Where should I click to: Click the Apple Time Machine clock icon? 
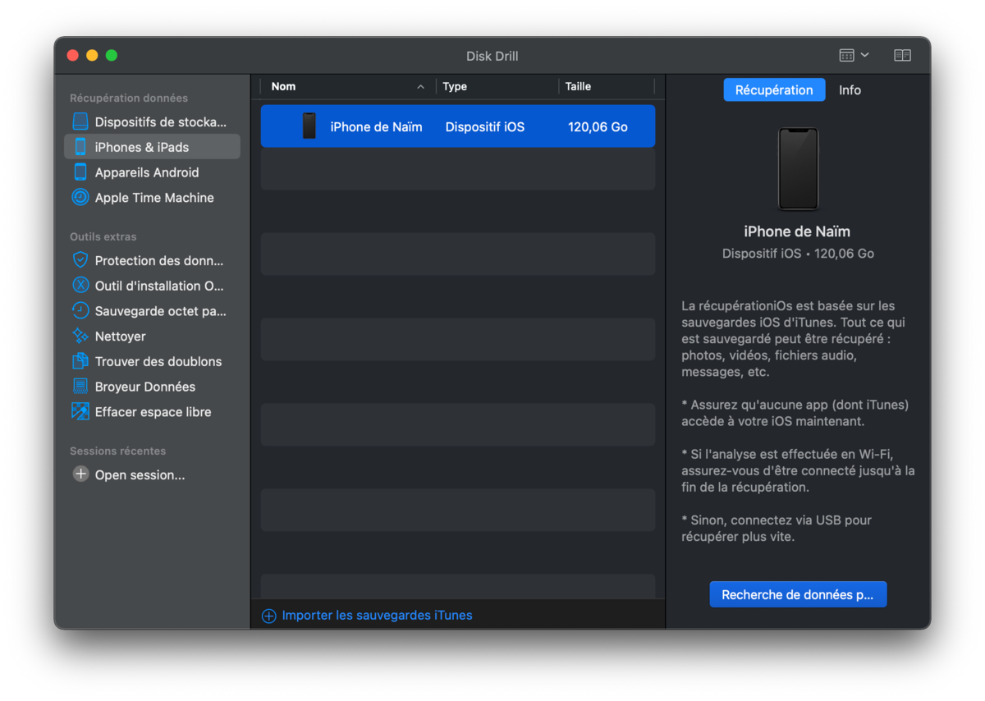click(x=80, y=197)
